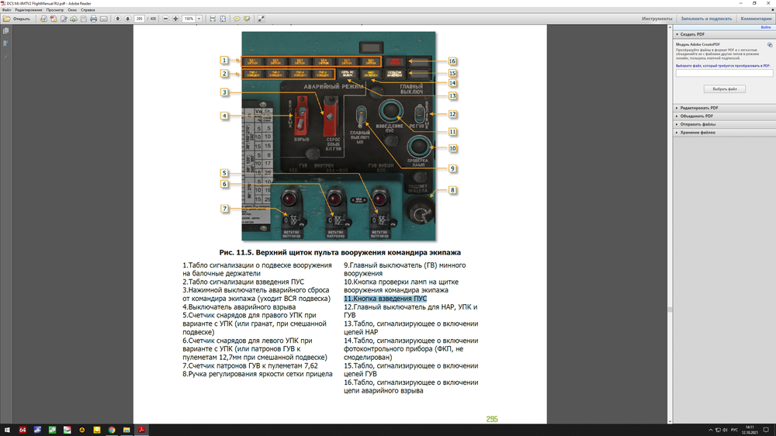Click the read mode expand icon
Screen dimensions: 776x436
(261, 19)
